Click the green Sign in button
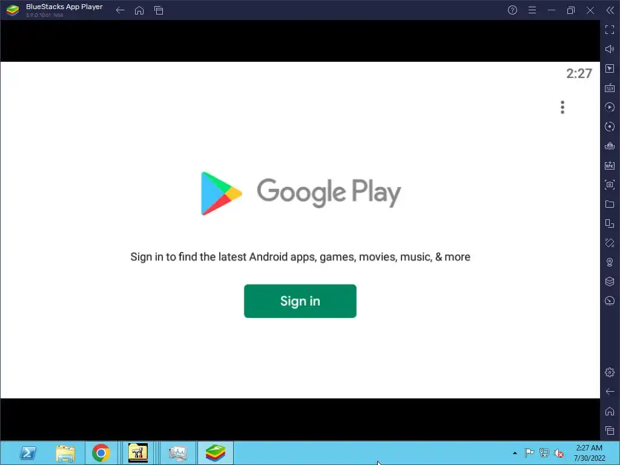 (300, 301)
